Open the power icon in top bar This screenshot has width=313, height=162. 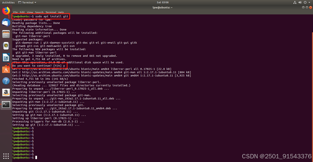(x=305, y=3)
